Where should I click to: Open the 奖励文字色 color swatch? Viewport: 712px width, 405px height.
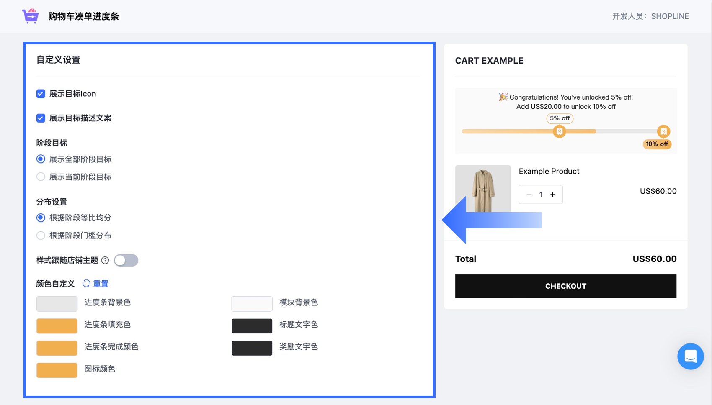pos(252,348)
